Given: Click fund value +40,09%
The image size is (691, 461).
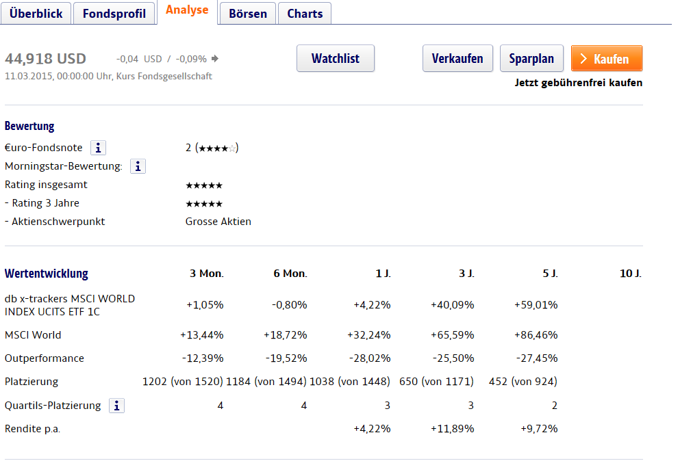Looking at the screenshot, I should [x=453, y=305].
